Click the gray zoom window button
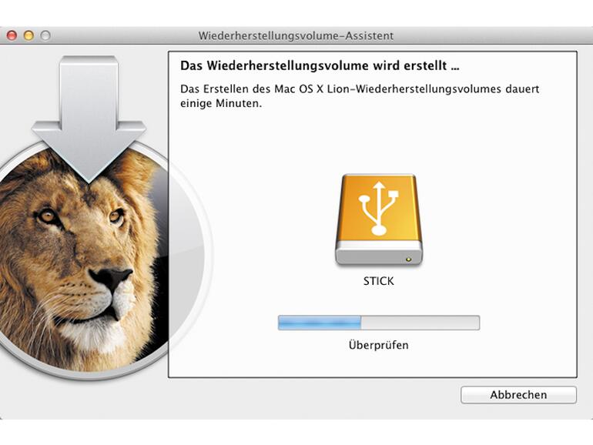Image resolution: width=593 pixels, height=445 pixels. click(45, 35)
